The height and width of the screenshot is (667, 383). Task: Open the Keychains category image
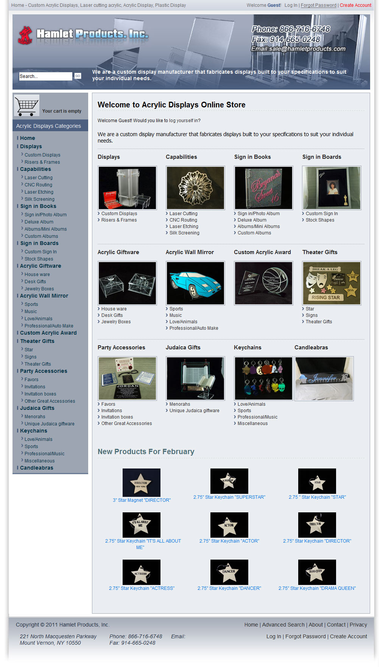point(263,378)
